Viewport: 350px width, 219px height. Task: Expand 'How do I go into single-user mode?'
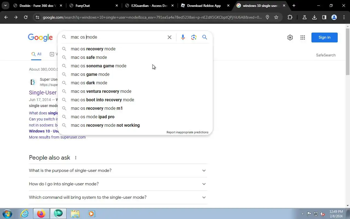pyautogui.click(x=118, y=184)
